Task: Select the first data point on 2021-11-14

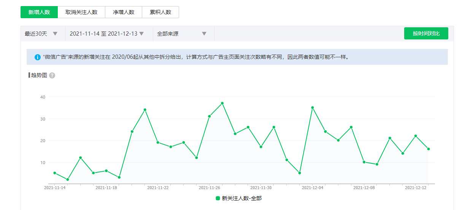Action: pyautogui.click(x=55, y=173)
